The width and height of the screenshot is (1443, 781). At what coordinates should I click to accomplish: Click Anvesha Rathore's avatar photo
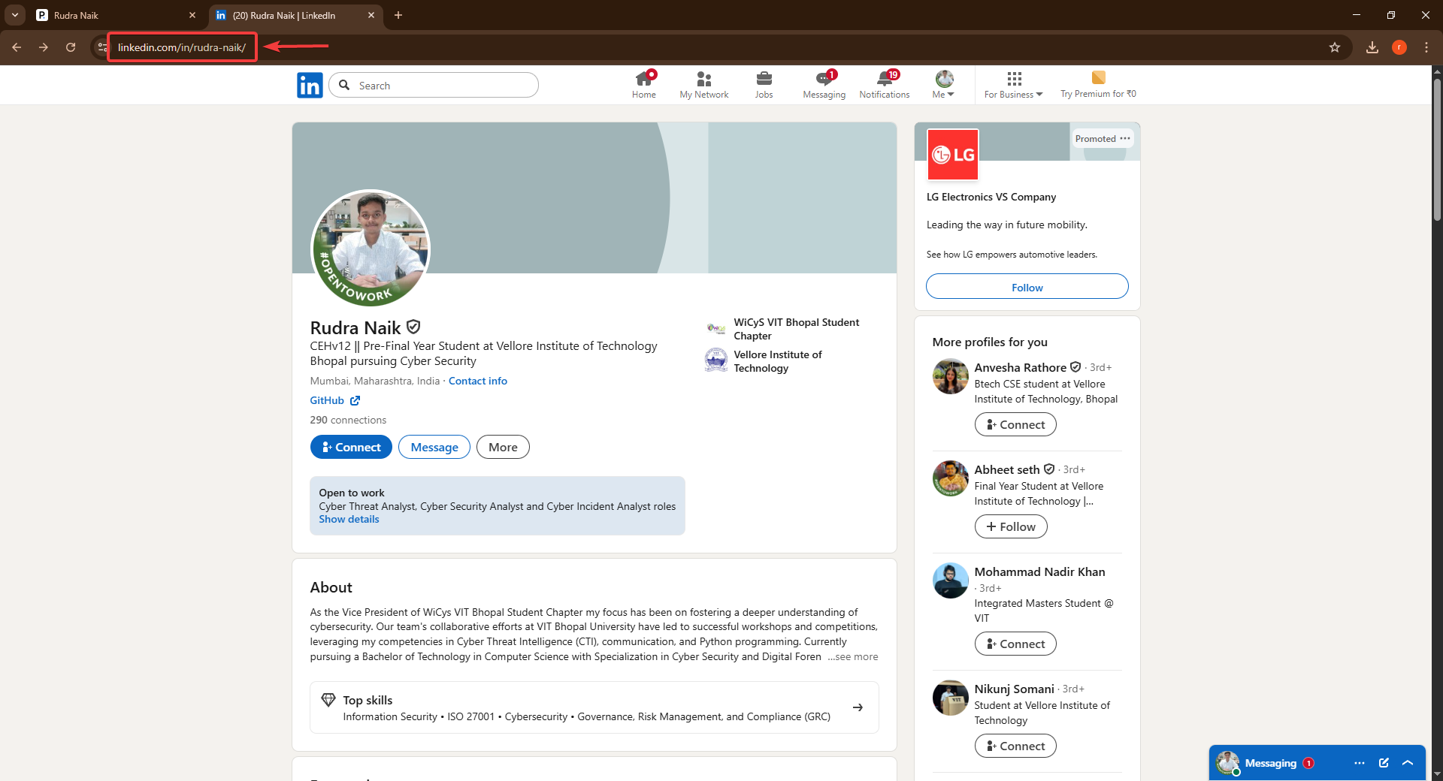[x=951, y=376]
